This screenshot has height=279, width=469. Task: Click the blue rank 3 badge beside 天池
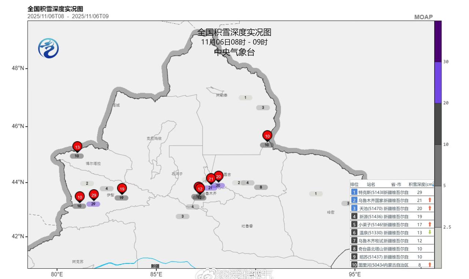click(x=354, y=208)
